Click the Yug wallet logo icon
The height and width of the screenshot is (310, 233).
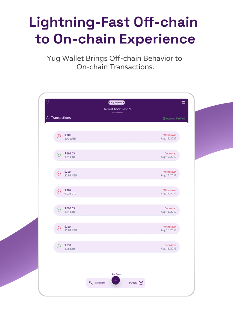(x=48, y=102)
